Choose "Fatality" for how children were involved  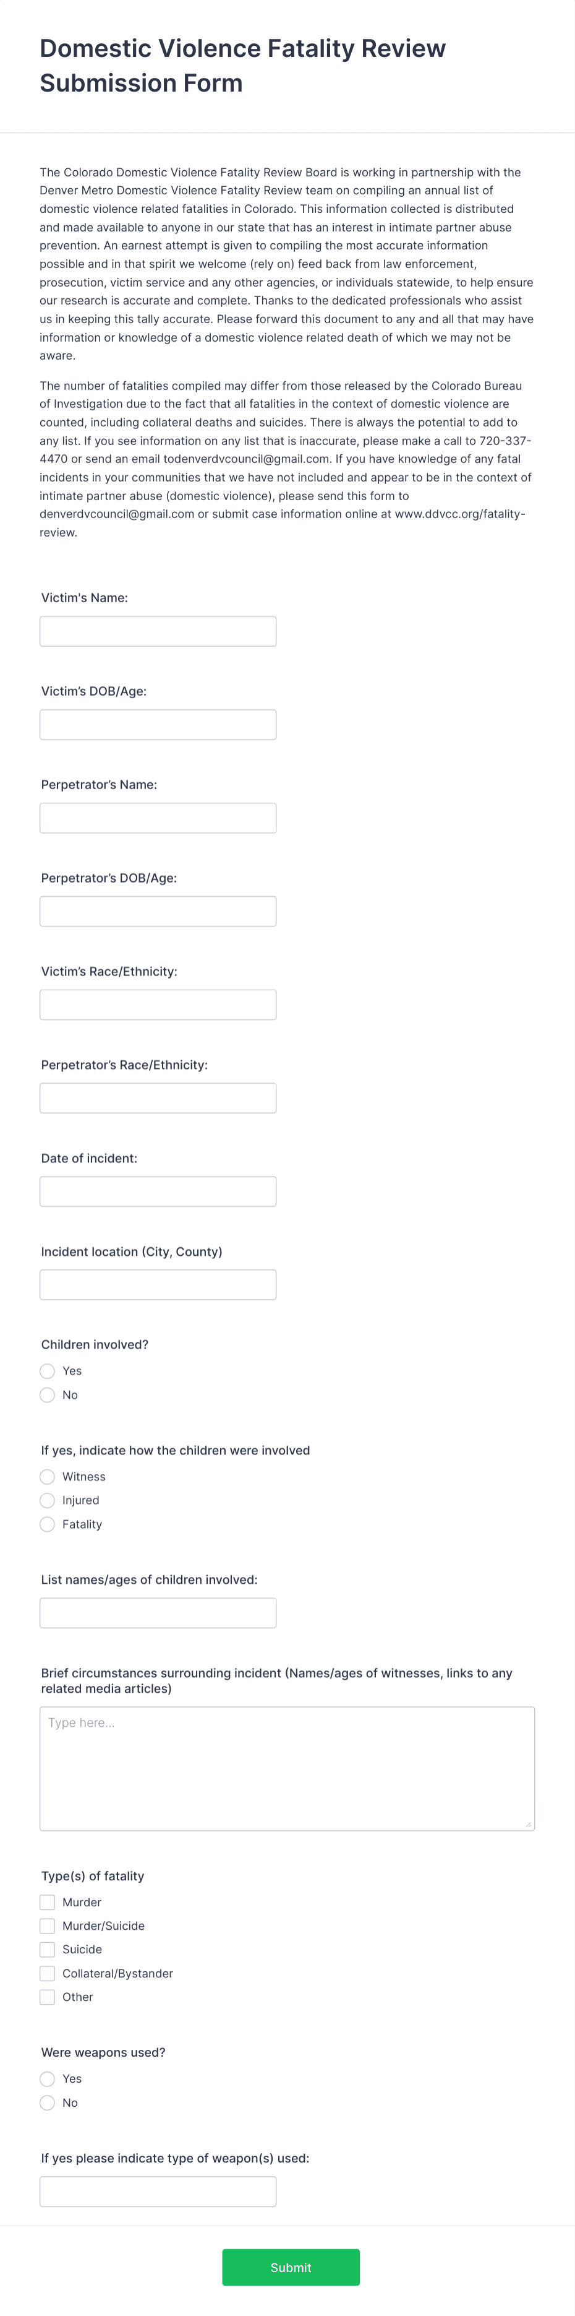(47, 1524)
